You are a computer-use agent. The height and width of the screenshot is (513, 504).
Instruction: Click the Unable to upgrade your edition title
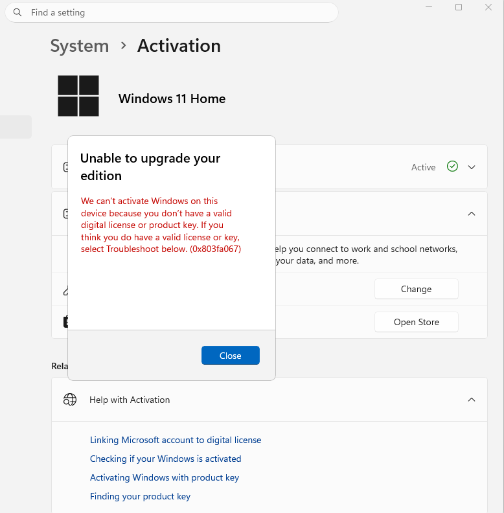coord(150,167)
